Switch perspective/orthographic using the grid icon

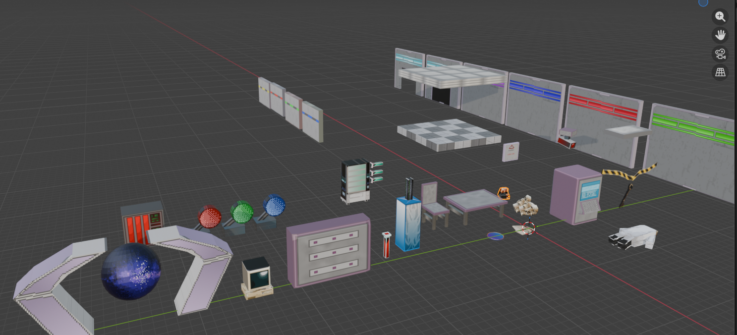tap(720, 73)
